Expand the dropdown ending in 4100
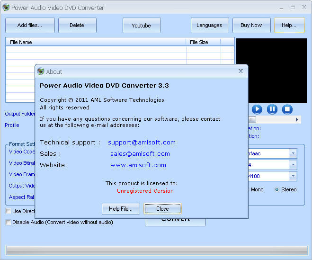312x260 pixels. (293, 176)
